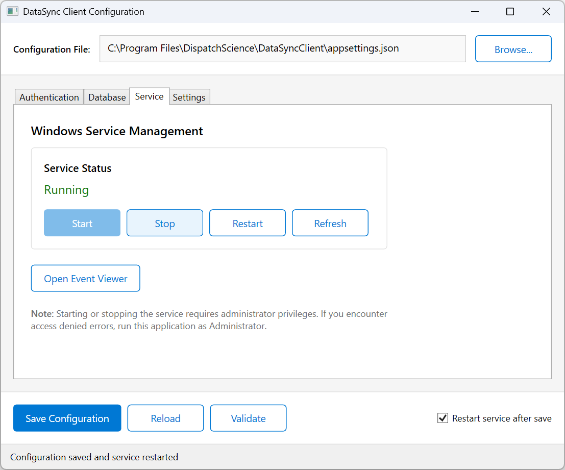Uncheck Restart service after save

coord(442,418)
